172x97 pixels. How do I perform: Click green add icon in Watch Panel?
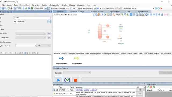148,87
